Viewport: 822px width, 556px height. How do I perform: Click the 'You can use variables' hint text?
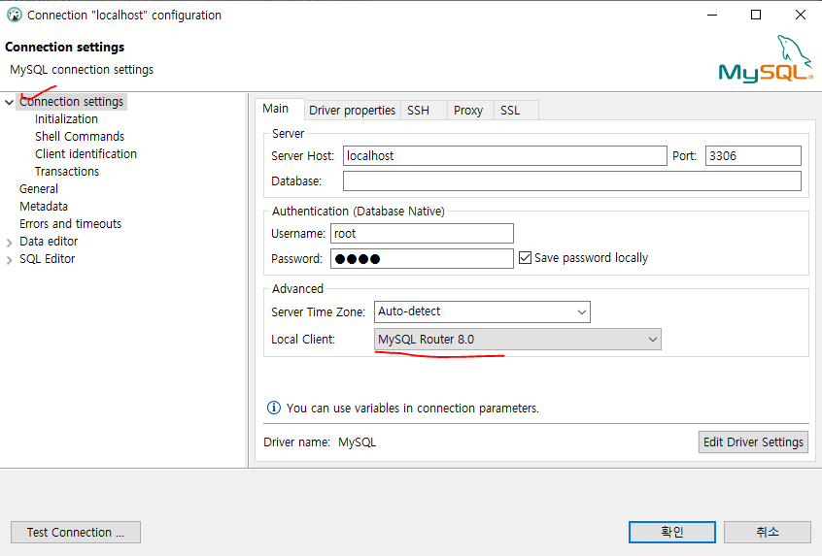[x=413, y=408]
